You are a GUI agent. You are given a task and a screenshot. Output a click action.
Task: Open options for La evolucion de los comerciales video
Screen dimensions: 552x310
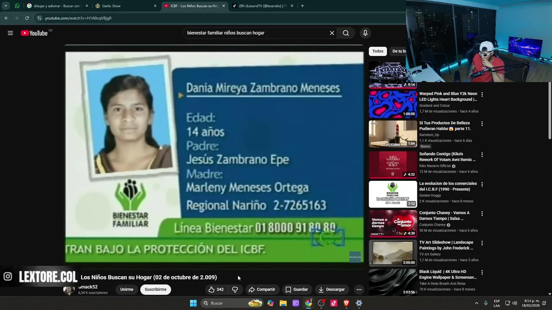point(482,184)
